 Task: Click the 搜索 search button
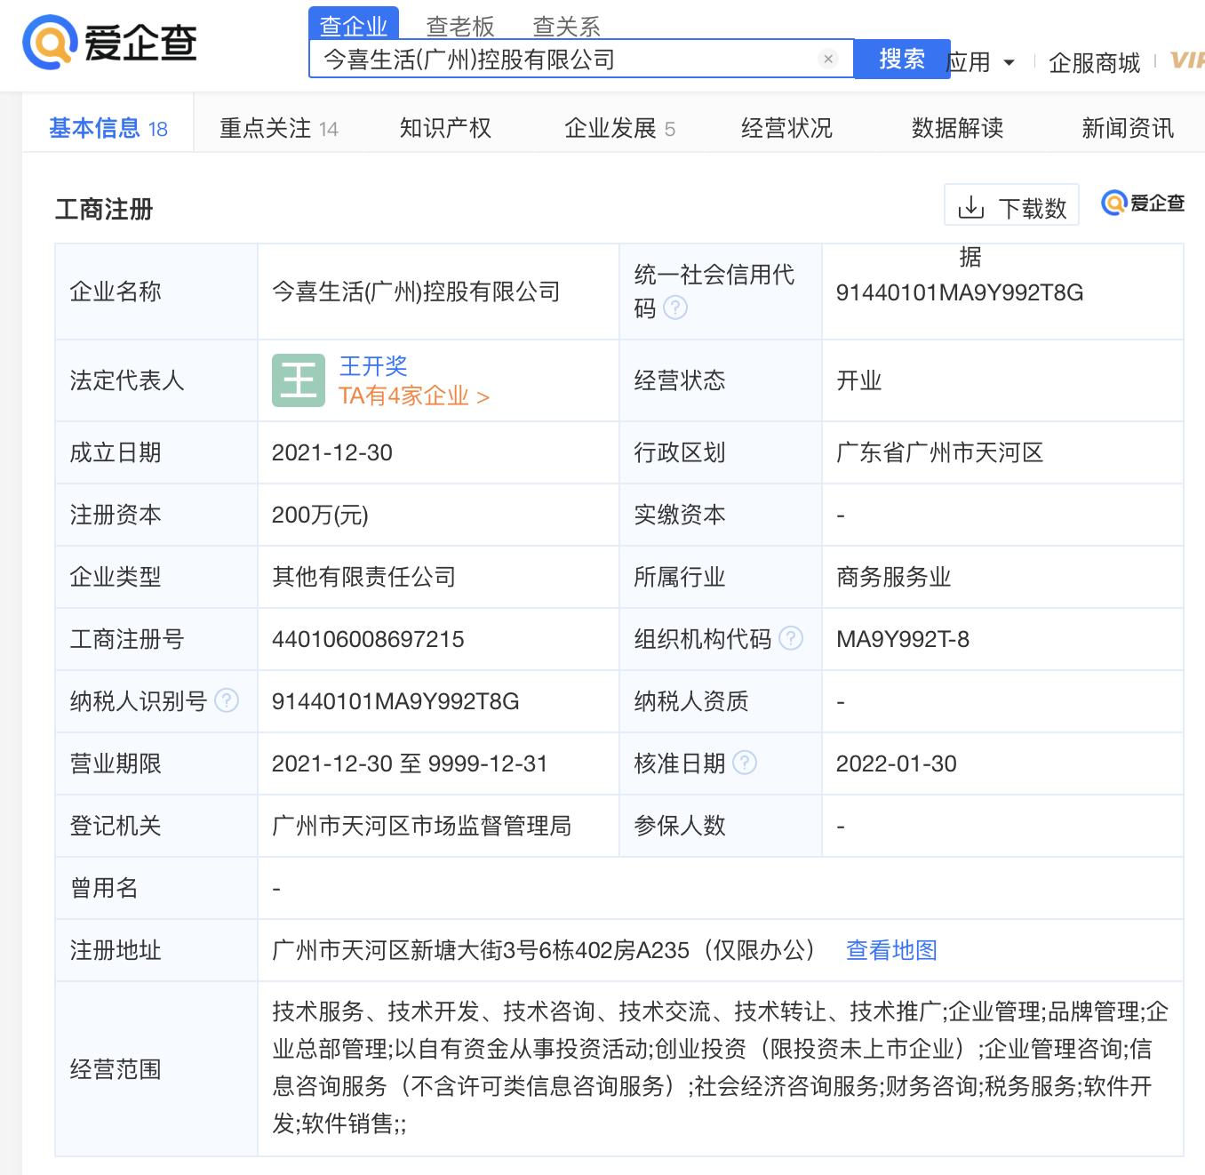tap(901, 59)
